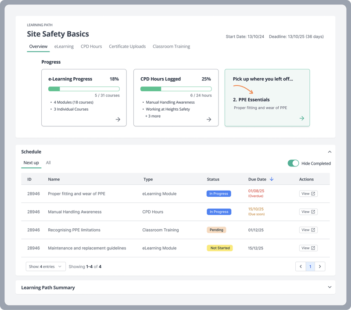351x310 pixels.
Task: Click '+ 3 more' in CPD card
Action: point(153,116)
